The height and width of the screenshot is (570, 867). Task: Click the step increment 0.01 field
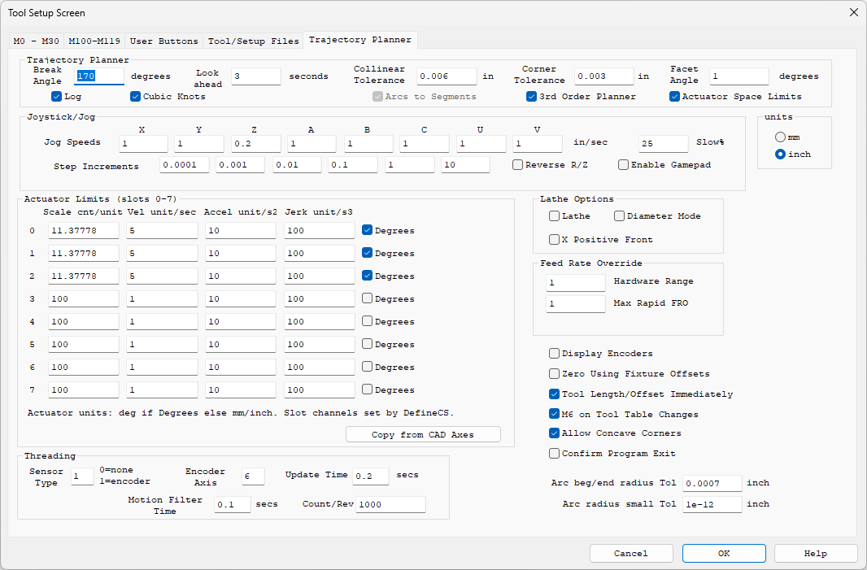[x=297, y=165]
